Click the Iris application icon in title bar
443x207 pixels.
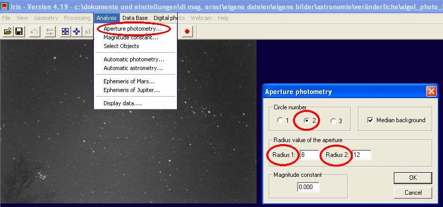tap(4, 6)
